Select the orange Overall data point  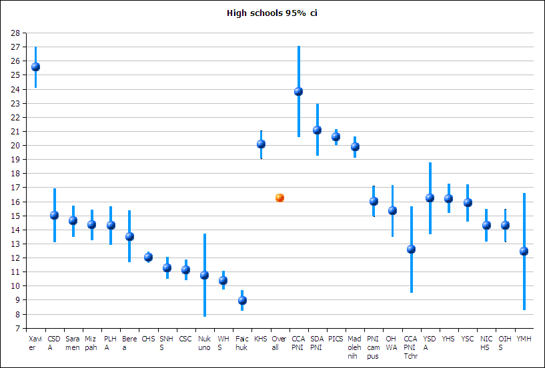(280, 198)
